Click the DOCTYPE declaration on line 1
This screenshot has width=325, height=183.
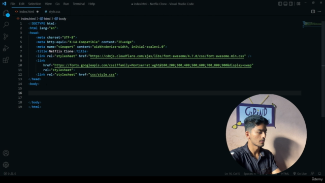[42, 23]
